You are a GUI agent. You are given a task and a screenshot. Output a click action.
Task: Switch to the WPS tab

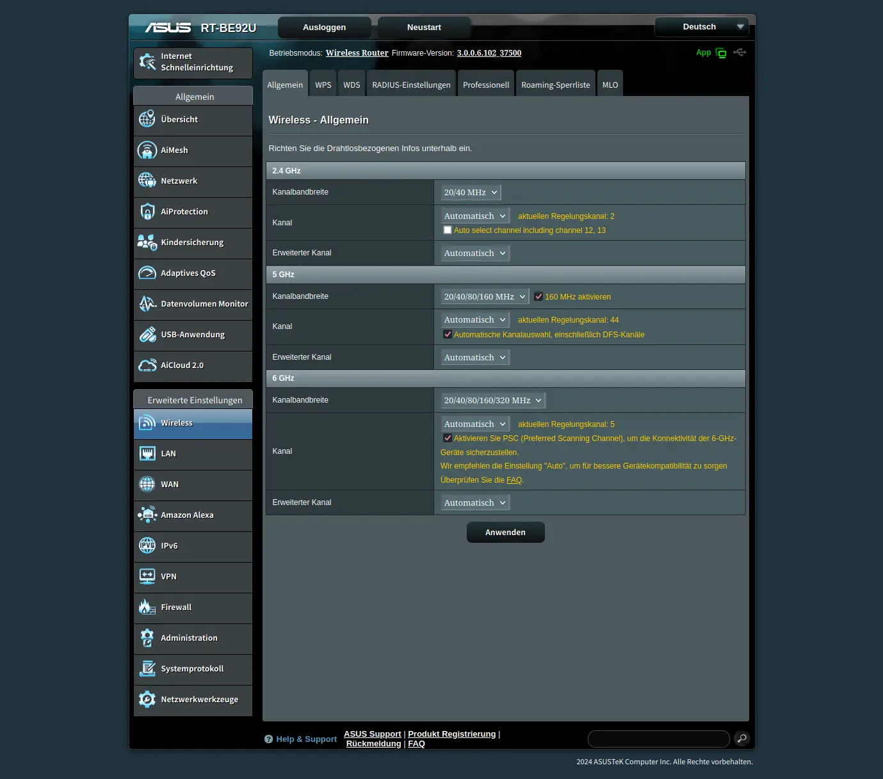323,85
